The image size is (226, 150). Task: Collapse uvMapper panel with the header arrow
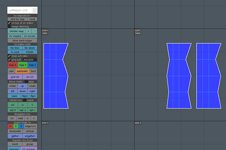[x=34, y=11]
